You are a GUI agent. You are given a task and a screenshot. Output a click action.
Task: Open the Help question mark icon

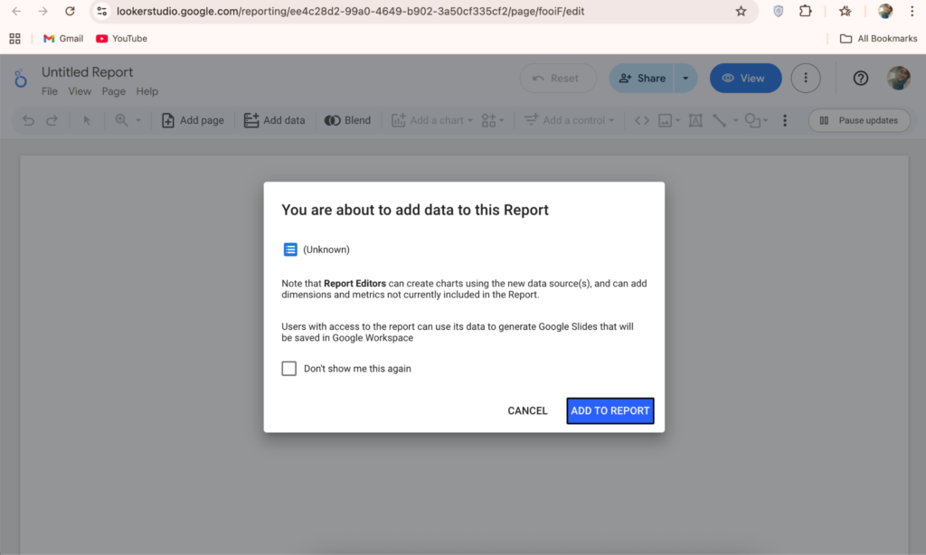coord(860,79)
